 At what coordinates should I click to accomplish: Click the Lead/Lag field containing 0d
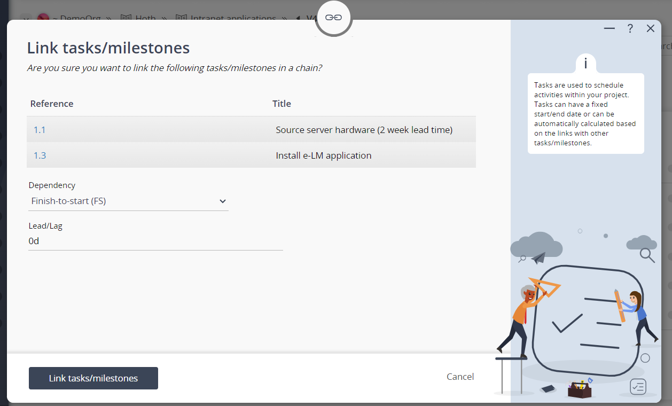155,241
